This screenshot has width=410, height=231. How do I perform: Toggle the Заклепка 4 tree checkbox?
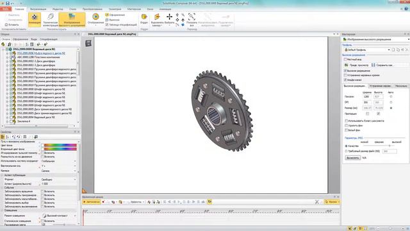[x=12, y=121]
